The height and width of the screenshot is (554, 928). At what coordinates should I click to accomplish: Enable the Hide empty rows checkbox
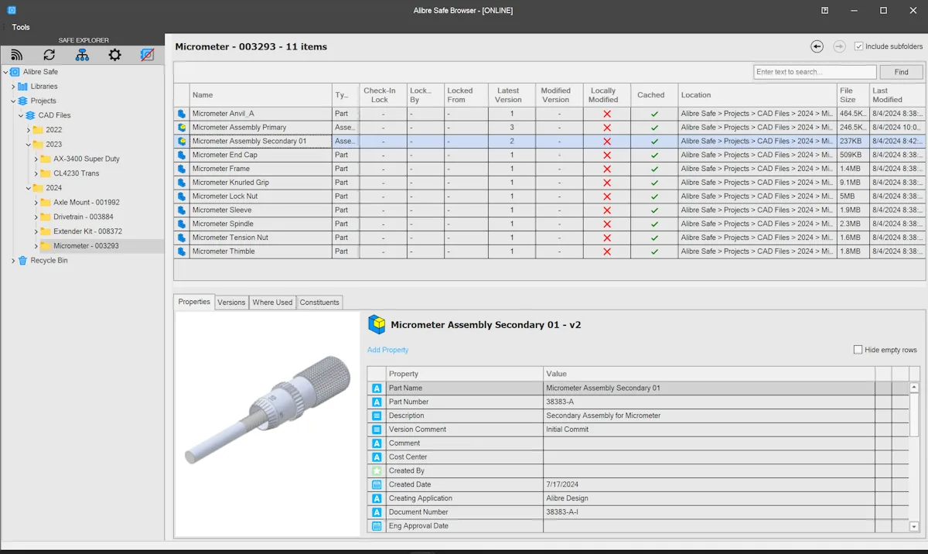pyautogui.click(x=858, y=350)
